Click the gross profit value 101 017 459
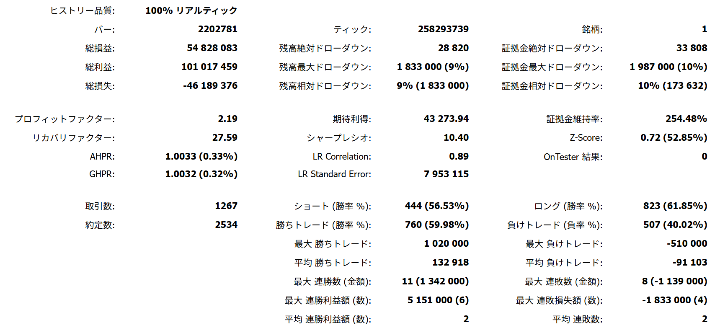The height and width of the screenshot is (333, 720). pyautogui.click(x=209, y=67)
